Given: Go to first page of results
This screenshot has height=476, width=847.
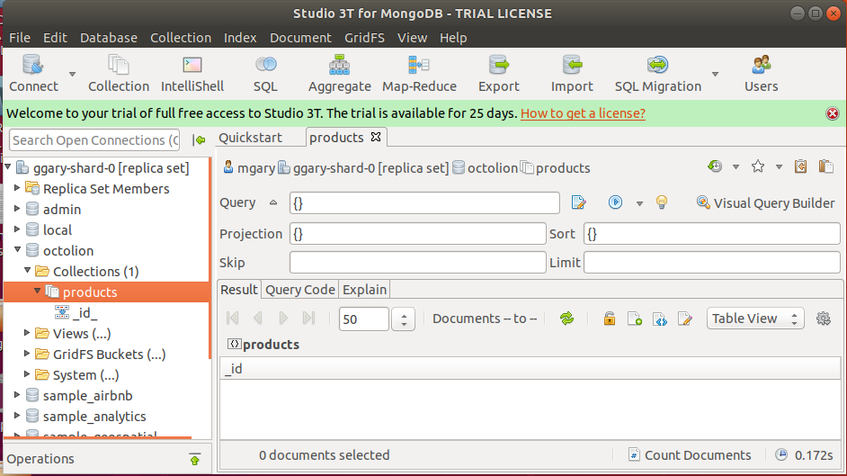Looking at the screenshot, I should (x=233, y=319).
